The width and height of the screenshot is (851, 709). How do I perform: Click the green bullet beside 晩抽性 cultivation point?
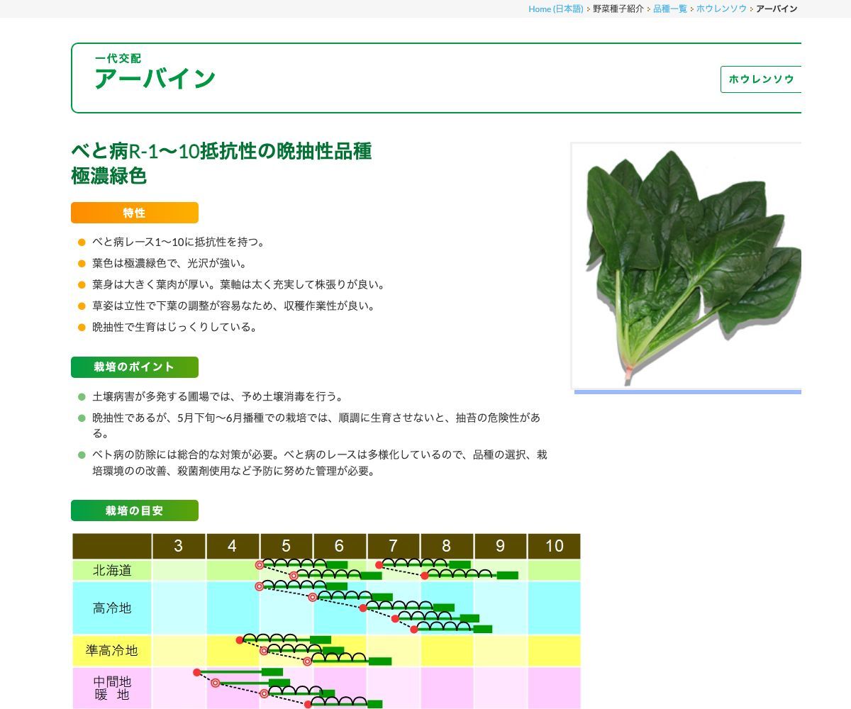(80, 418)
